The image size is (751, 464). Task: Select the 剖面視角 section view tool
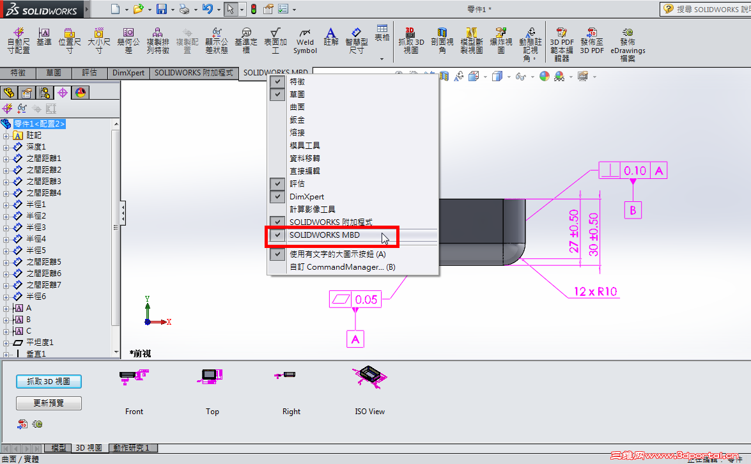(442, 41)
